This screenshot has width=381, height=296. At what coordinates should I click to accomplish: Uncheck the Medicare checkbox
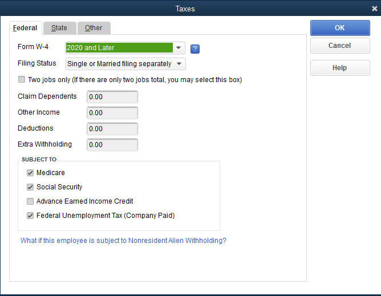30,173
